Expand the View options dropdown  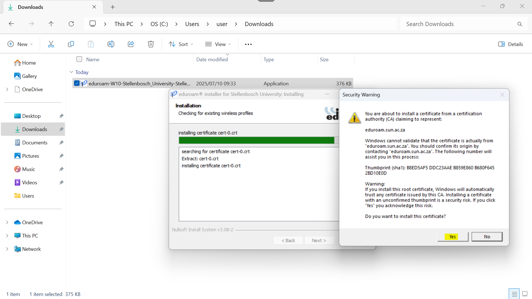(x=218, y=44)
